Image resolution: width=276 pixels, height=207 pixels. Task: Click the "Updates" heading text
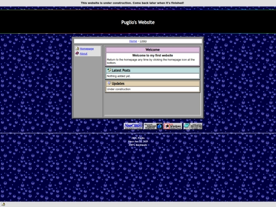tap(118, 83)
